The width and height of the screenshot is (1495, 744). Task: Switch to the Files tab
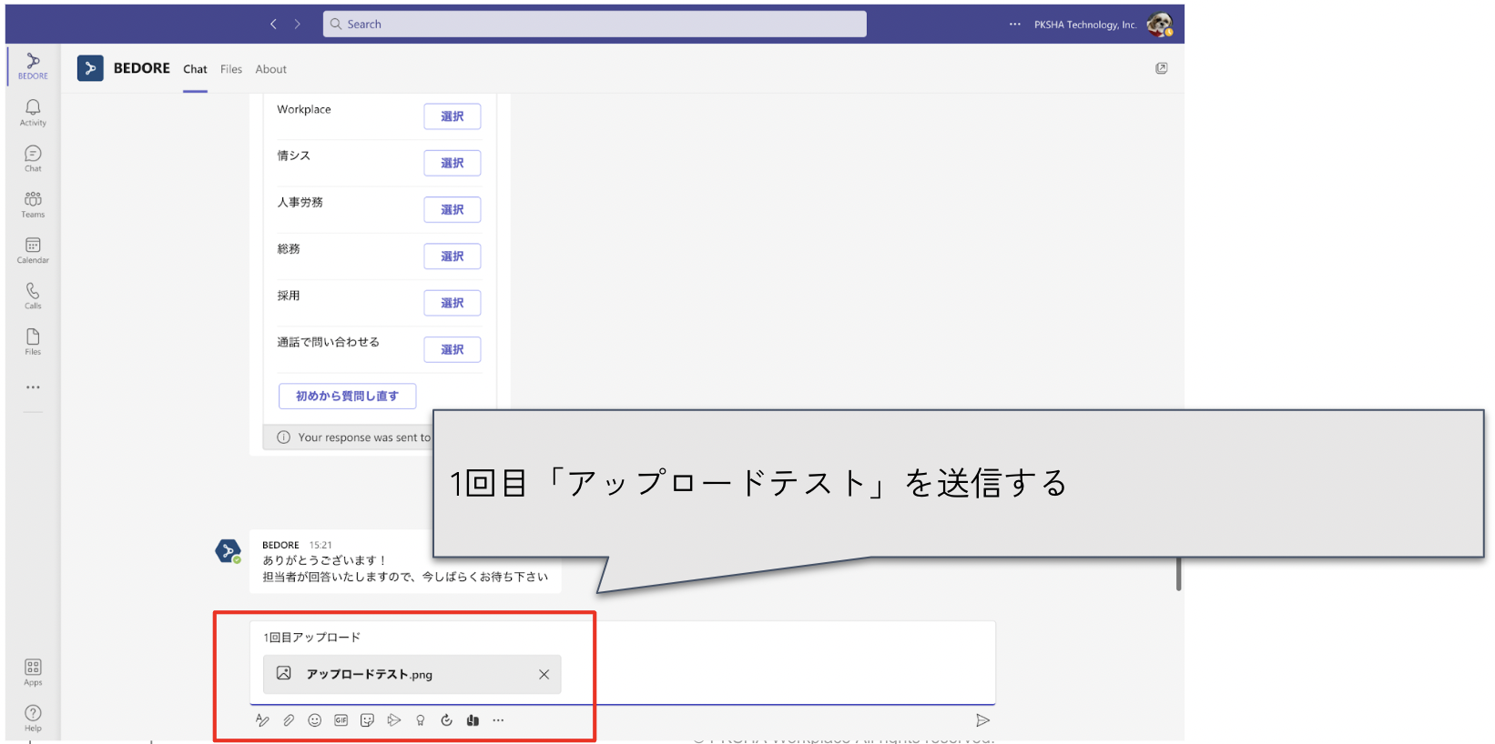click(231, 69)
